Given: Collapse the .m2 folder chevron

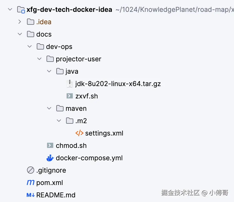Looking at the screenshot, I should pyautogui.click(x=59, y=121).
